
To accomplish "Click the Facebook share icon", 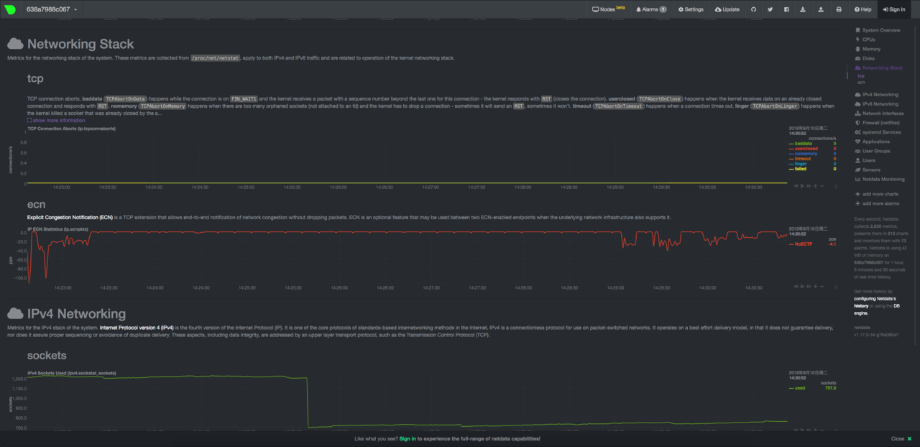I will click(x=786, y=9).
